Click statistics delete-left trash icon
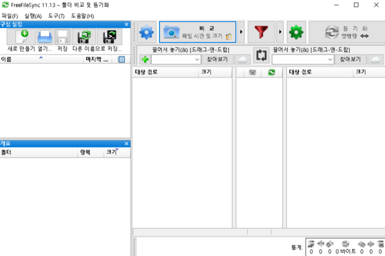 (x=311, y=244)
